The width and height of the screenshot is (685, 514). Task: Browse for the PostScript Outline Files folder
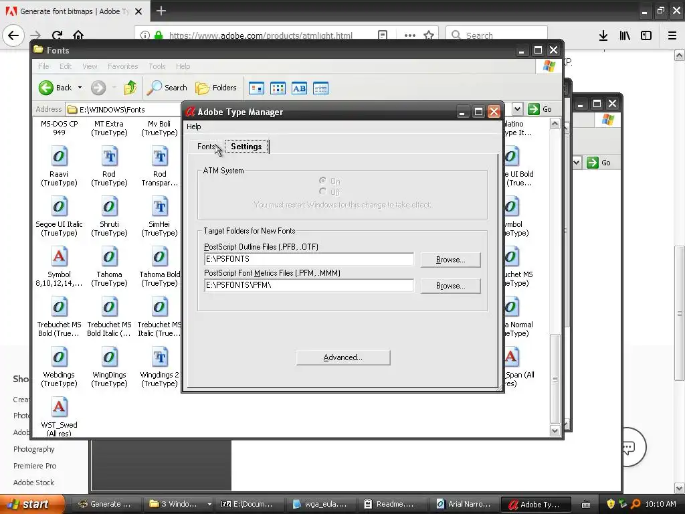(x=450, y=260)
